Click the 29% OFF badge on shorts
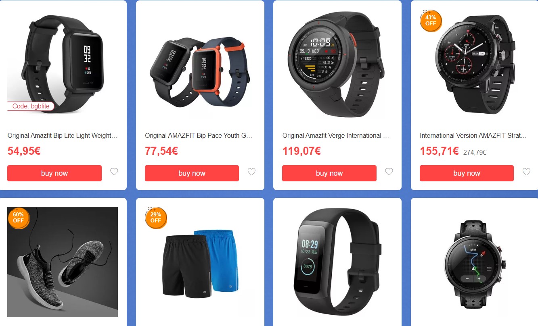This screenshot has width=538, height=326. click(156, 218)
